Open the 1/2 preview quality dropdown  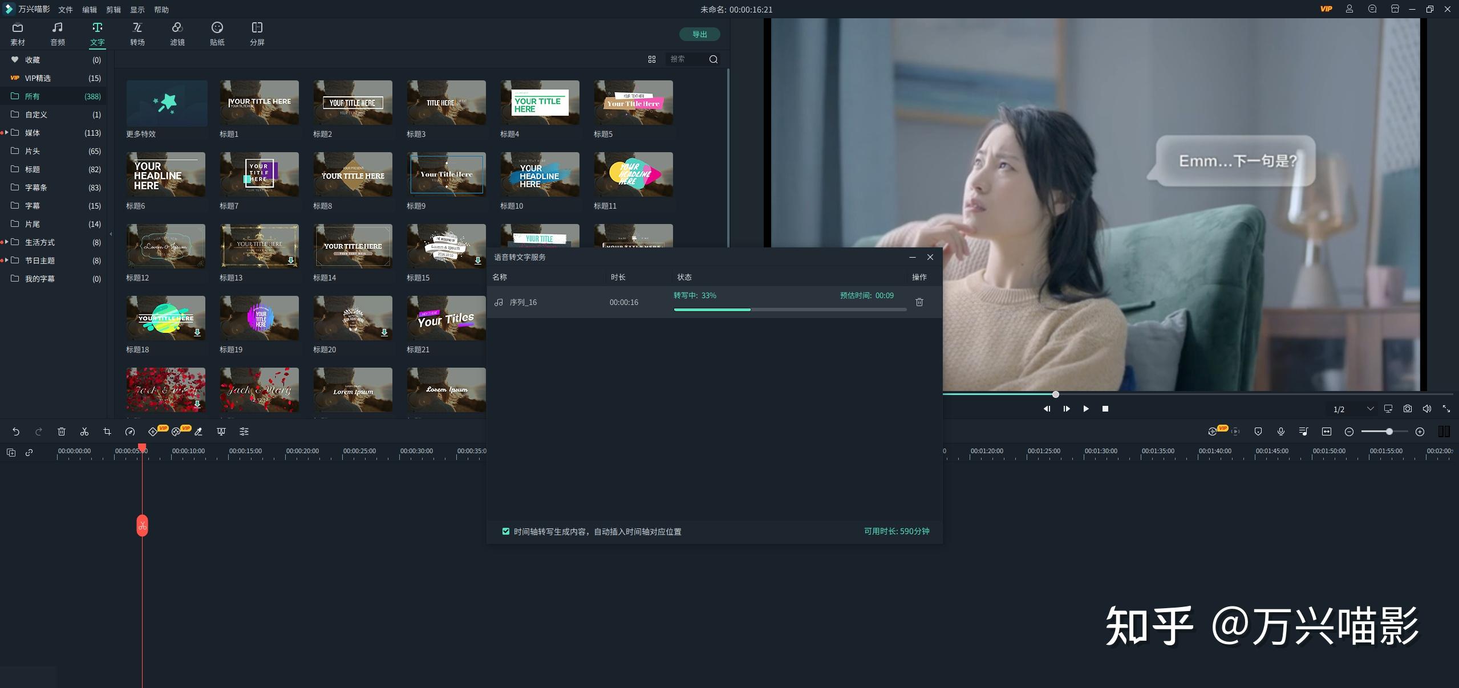[x=1370, y=409]
